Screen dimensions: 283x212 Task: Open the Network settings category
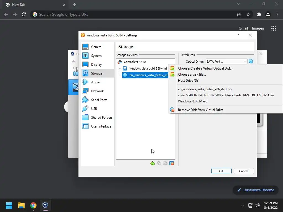coord(98,91)
